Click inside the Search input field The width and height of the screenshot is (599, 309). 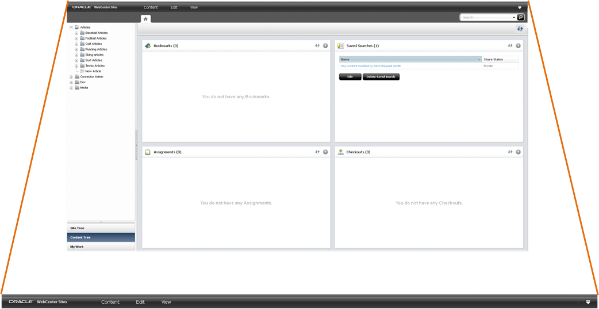pos(486,18)
